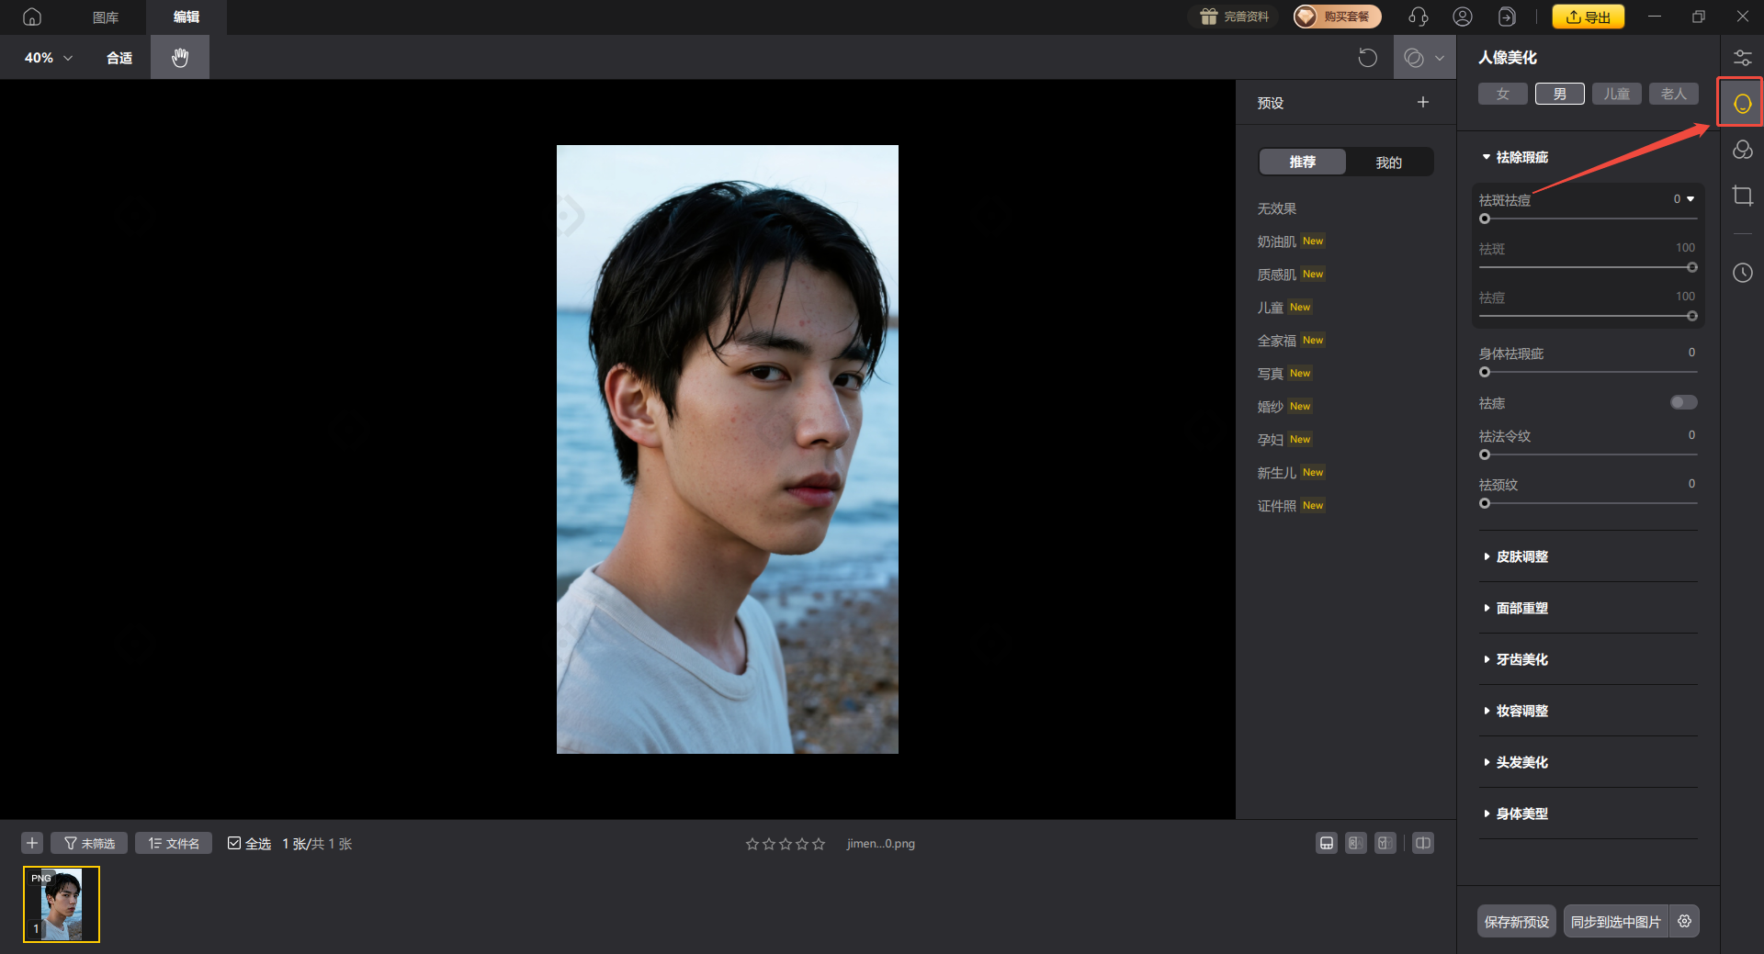Open the history clock panel
The image size is (1764, 954).
point(1742,273)
